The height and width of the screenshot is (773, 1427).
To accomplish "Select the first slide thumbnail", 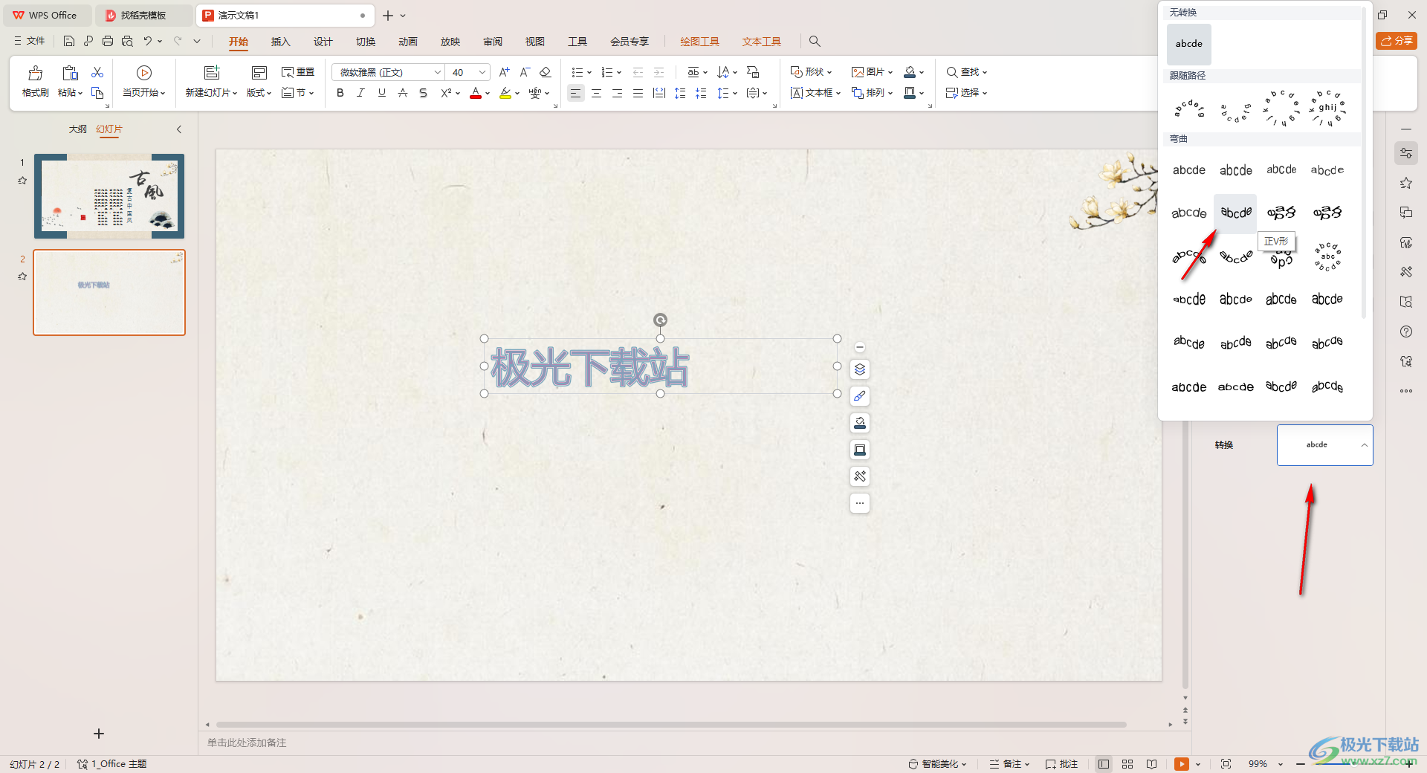I will click(109, 196).
